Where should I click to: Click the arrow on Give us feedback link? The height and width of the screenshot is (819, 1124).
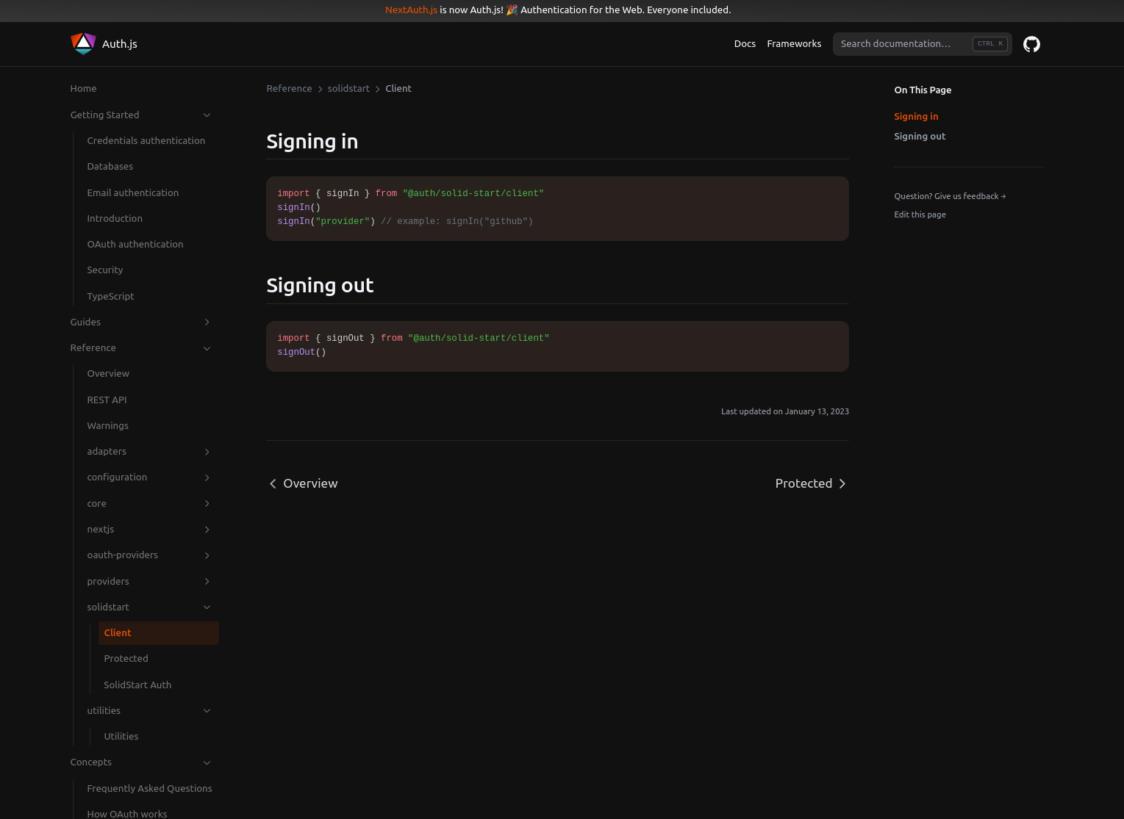[1003, 196]
